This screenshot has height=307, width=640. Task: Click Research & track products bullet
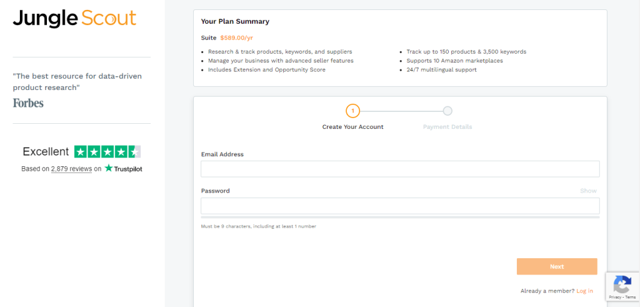click(280, 52)
